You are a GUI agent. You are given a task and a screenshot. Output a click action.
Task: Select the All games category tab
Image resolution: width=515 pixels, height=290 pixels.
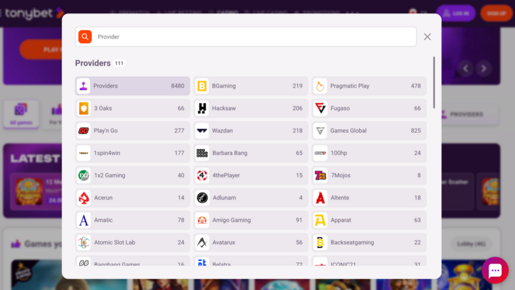point(21,114)
